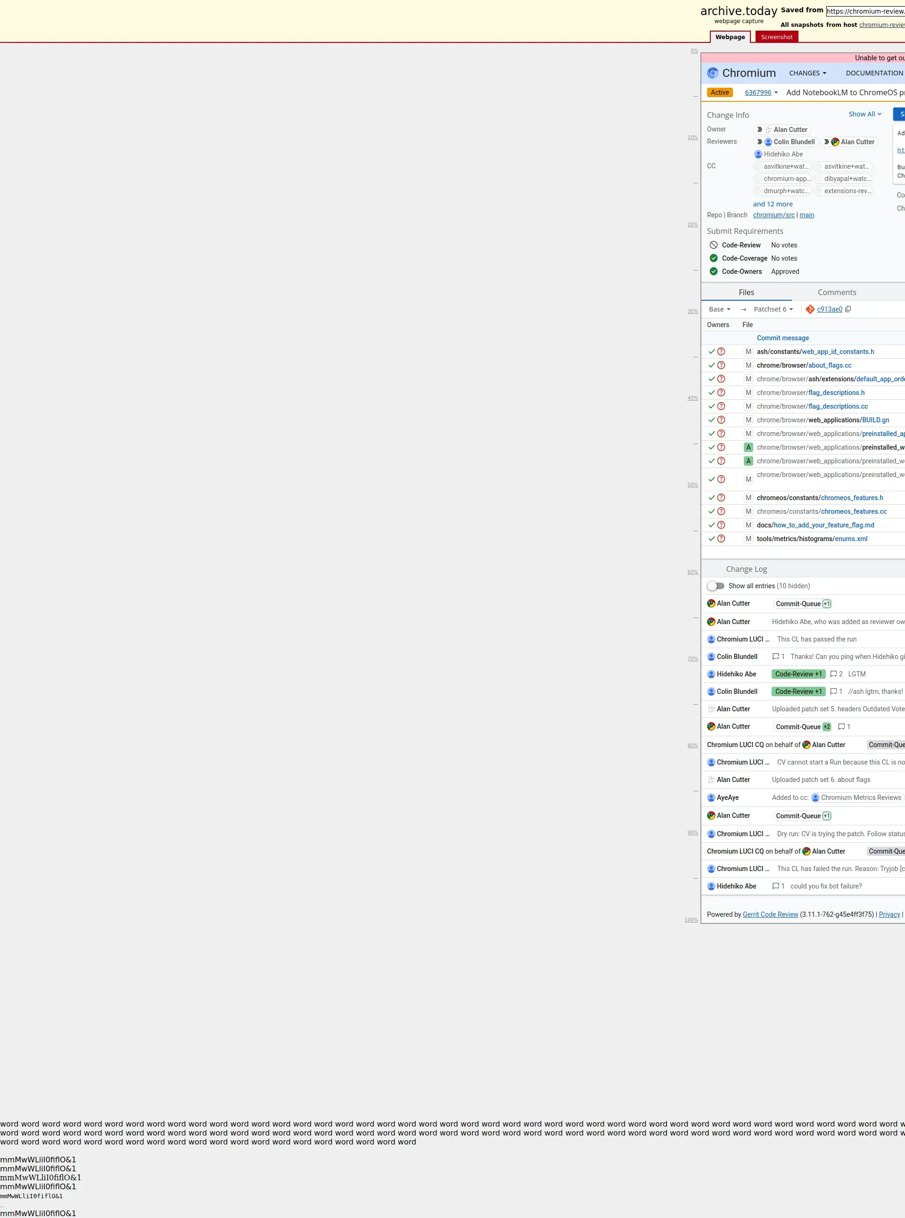The image size is (905, 1218).
Task: Click comment icon on Colin Blundell's Thanks entry
Action: point(775,657)
